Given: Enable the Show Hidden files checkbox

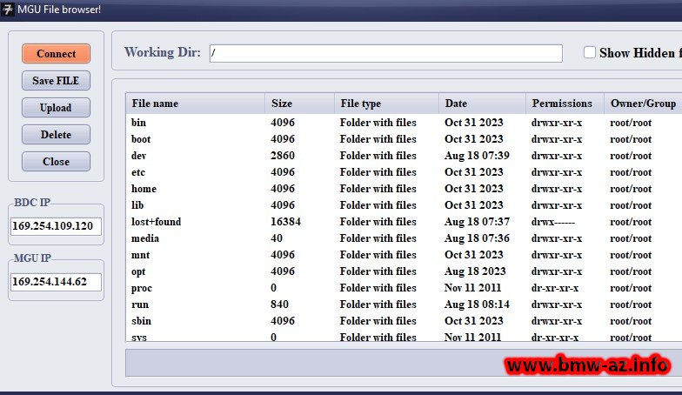Looking at the screenshot, I should 590,53.
